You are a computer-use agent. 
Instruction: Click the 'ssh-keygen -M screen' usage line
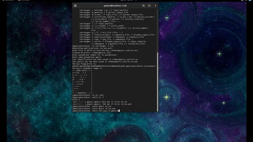[x=111, y=15]
